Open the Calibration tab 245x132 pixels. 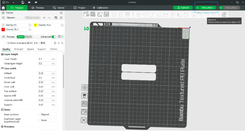pos(101,8)
